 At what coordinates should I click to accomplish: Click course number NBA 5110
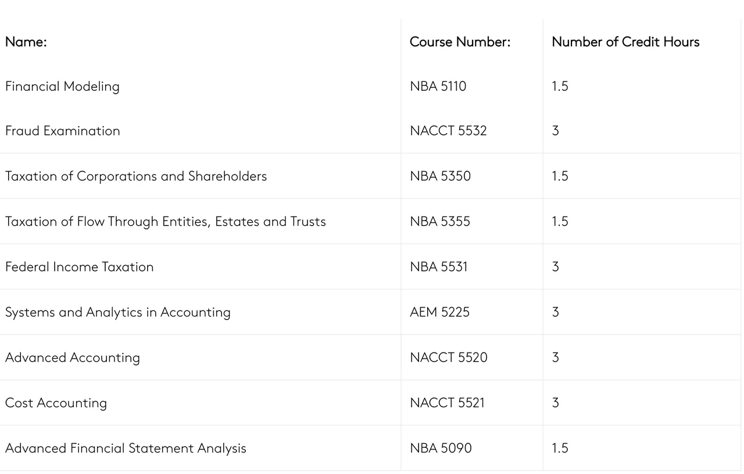438,87
